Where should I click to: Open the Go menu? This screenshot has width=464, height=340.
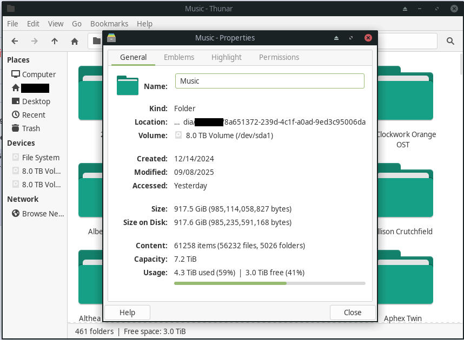(77, 24)
